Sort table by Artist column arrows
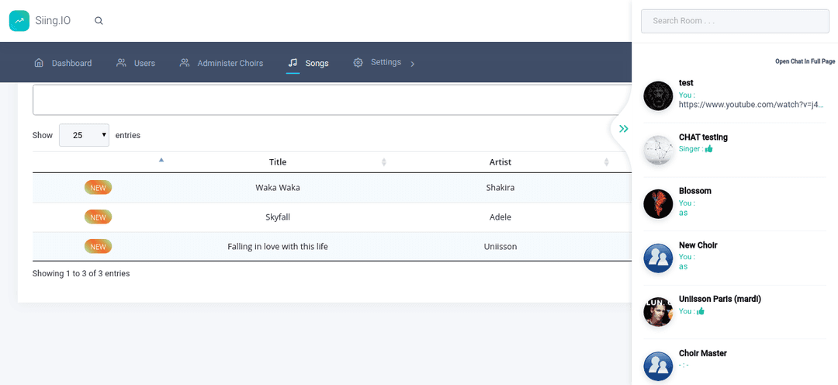The width and height of the screenshot is (838, 385). point(606,162)
